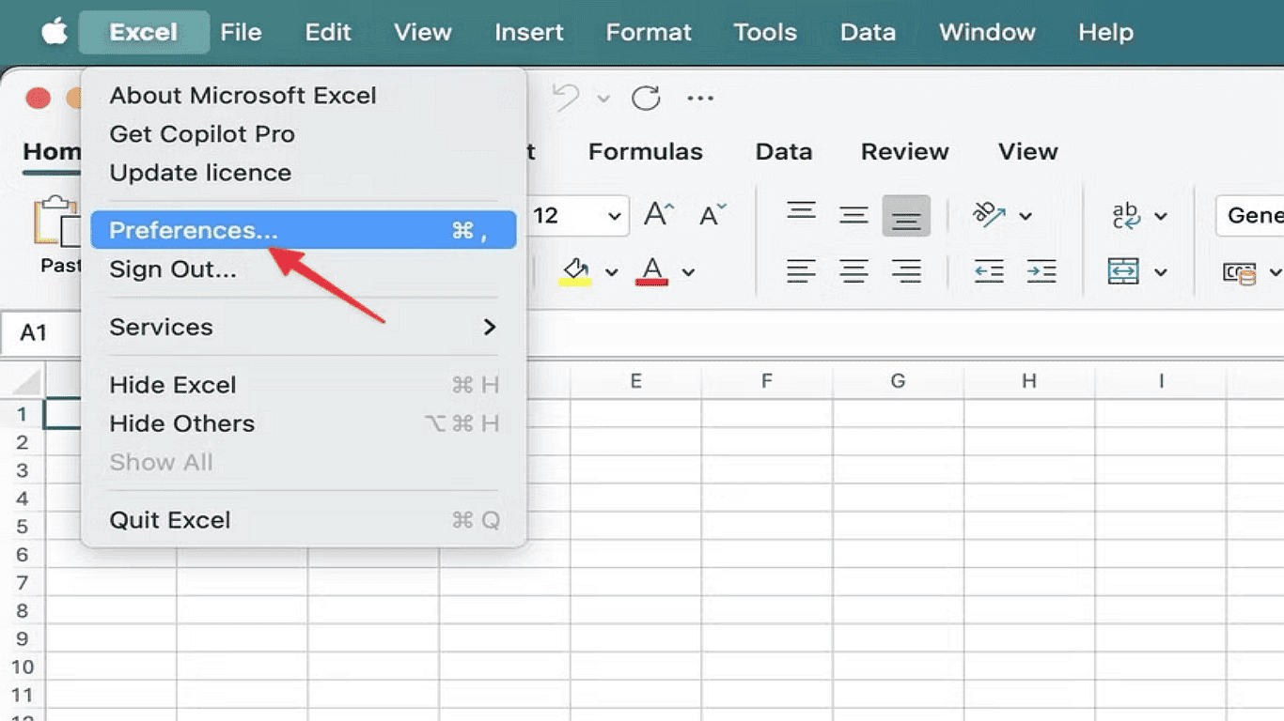Choose Sign Out option
This screenshot has height=721, width=1284.
[x=304, y=269]
